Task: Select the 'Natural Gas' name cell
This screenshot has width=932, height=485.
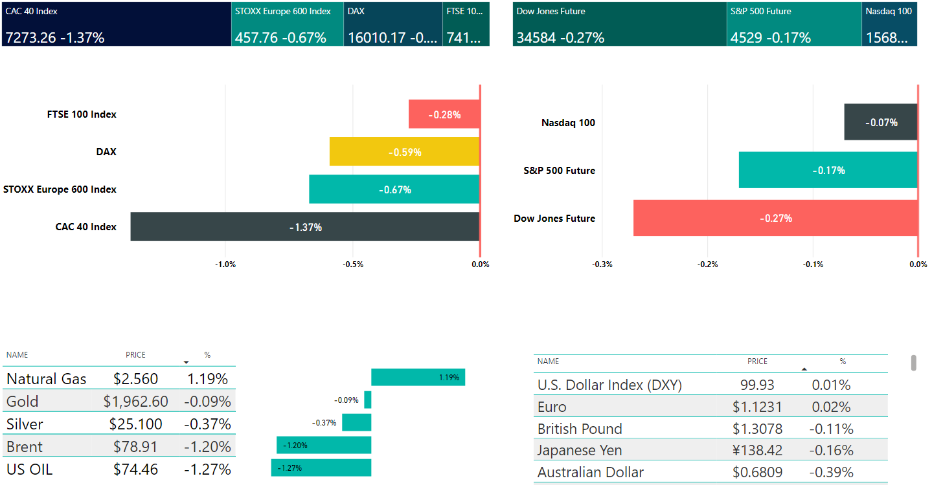Action: click(x=46, y=379)
